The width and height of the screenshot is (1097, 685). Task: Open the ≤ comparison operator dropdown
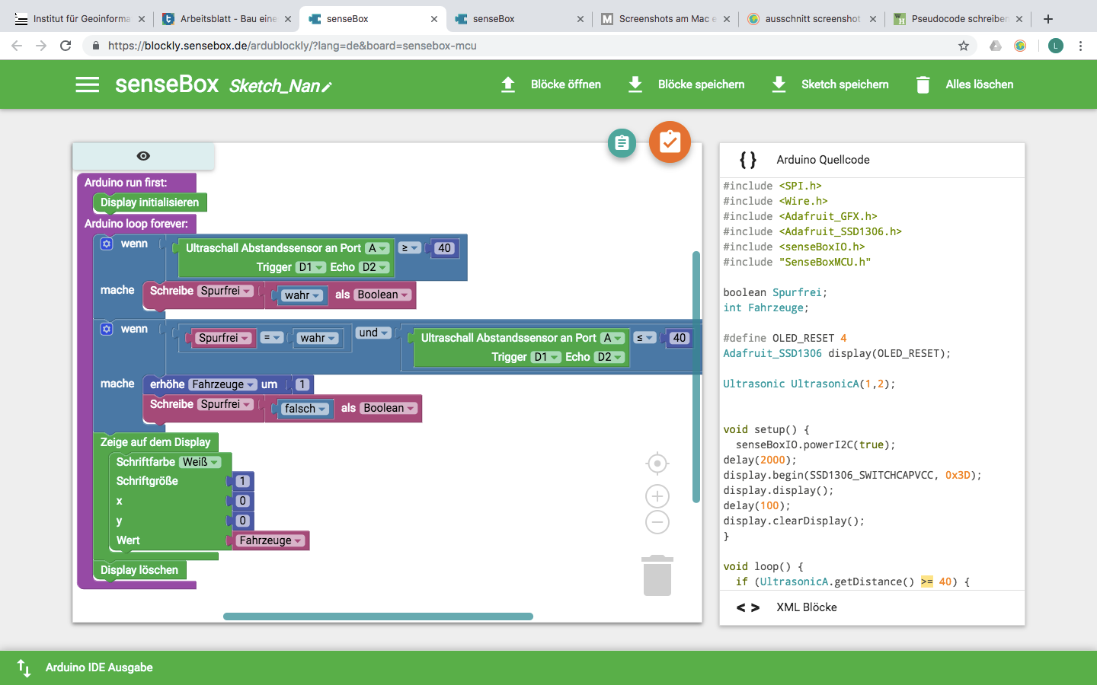(645, 338)
